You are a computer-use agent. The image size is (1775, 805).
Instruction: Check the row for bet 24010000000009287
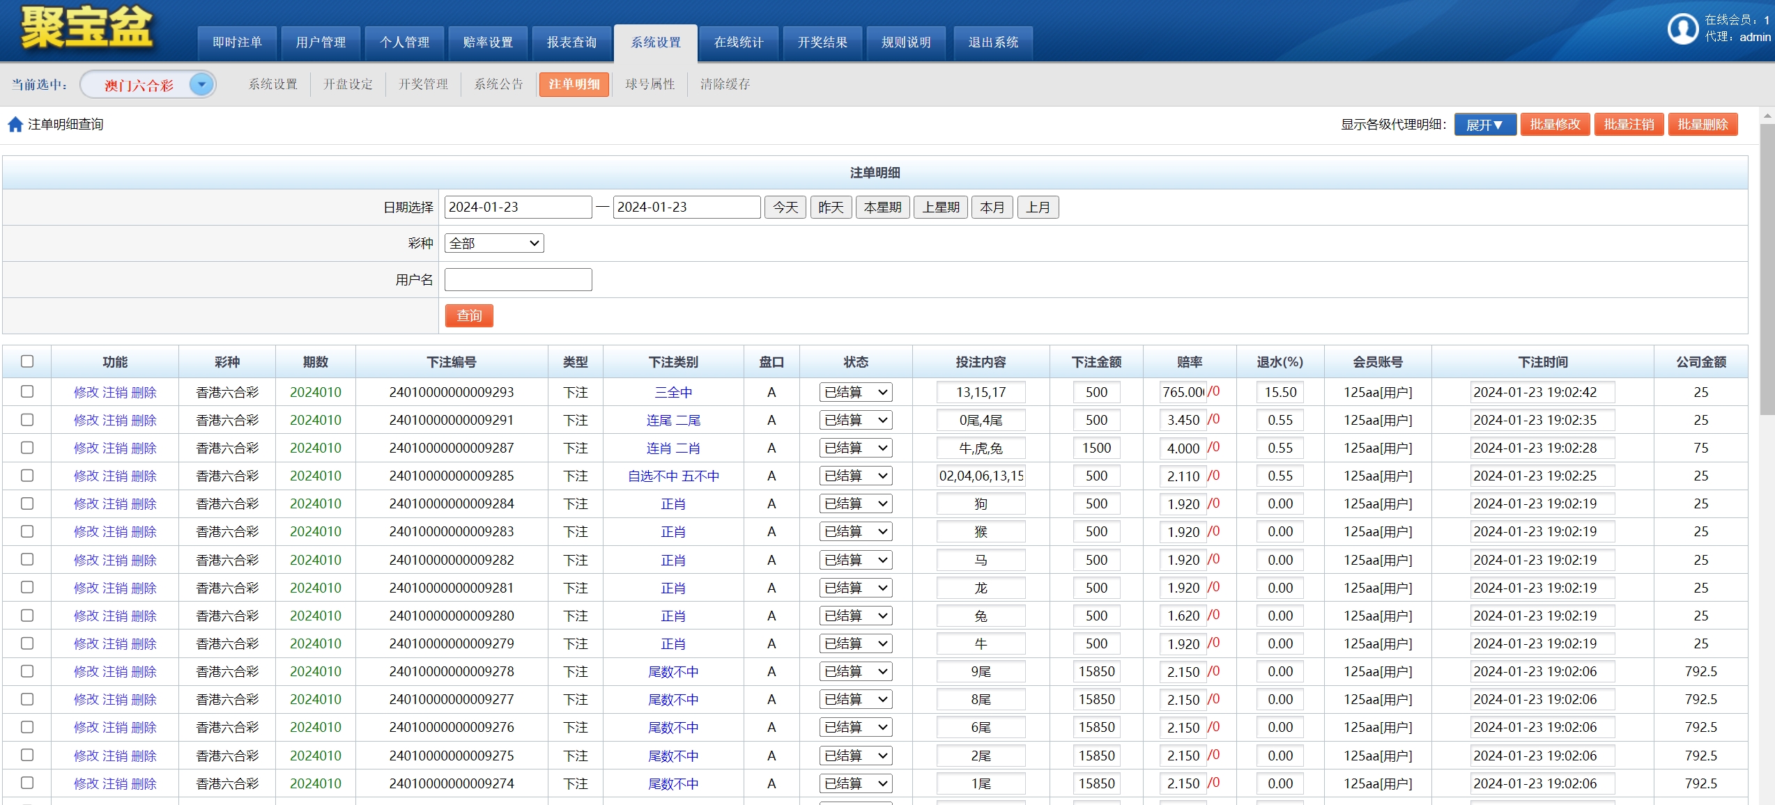(x=27, y=448)
